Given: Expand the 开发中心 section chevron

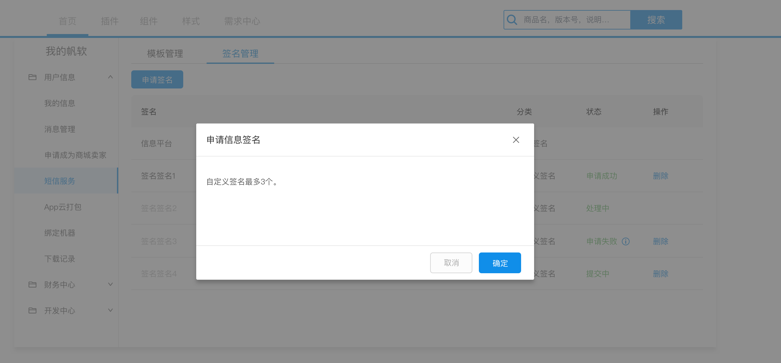Looking at the screenshot, I should (x=110, y=310).
